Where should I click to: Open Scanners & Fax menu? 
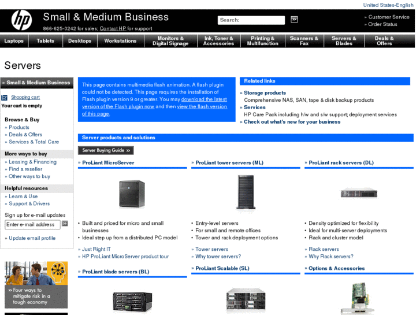coord(304,41)
